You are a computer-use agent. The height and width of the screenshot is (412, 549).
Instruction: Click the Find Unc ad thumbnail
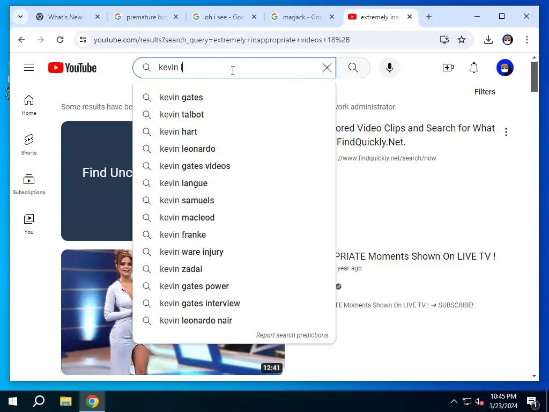(97, 181)
